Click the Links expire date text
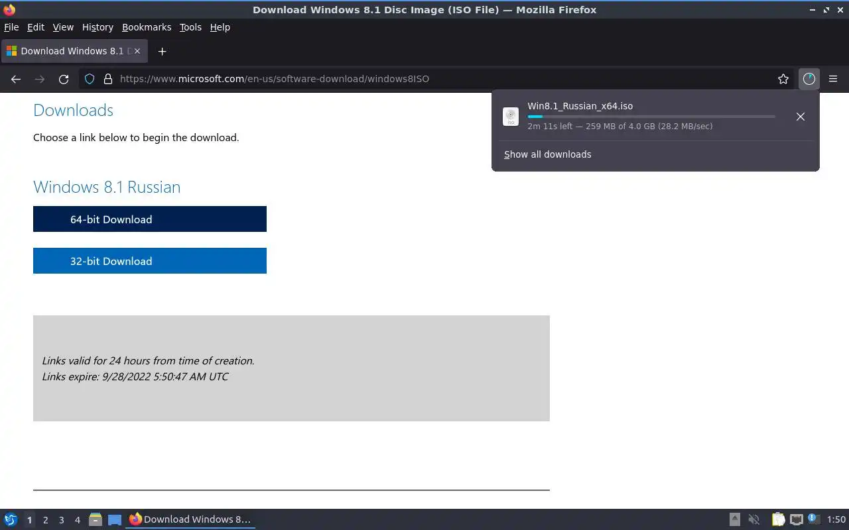The height and width of the screenshot is (530, 849). click(135, 376)
